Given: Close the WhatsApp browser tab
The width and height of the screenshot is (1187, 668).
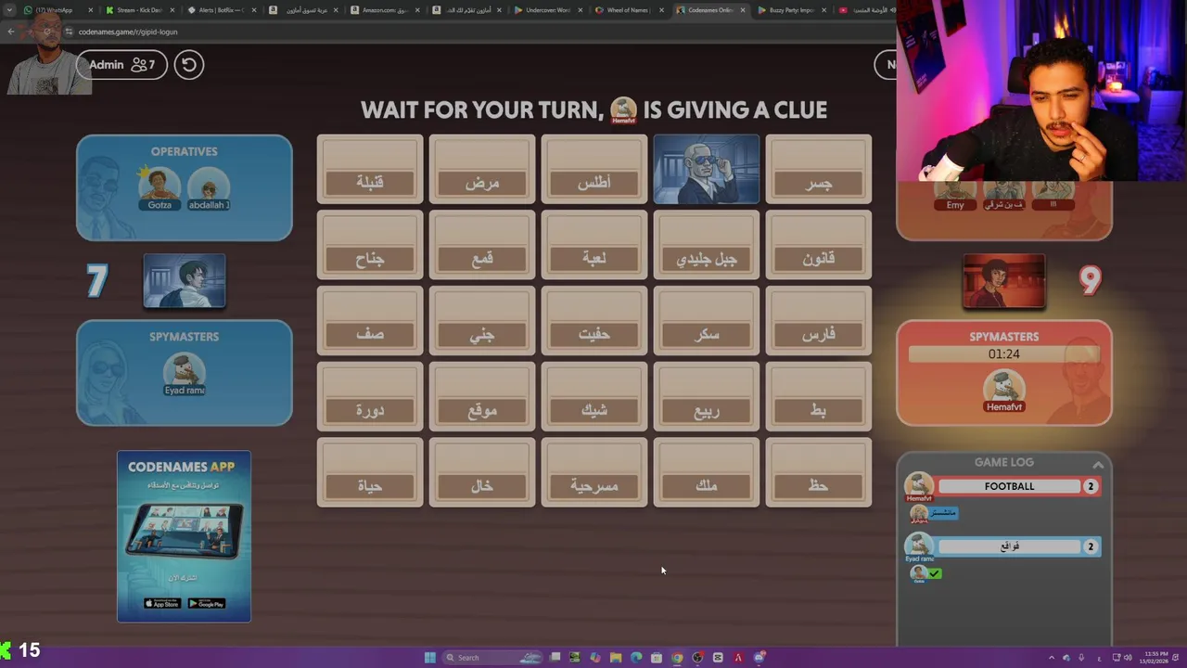Looking at the screenshot, I should point(90,10).
